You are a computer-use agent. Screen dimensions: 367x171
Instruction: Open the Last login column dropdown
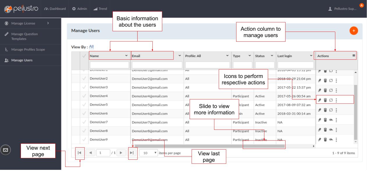click(311, 55)
